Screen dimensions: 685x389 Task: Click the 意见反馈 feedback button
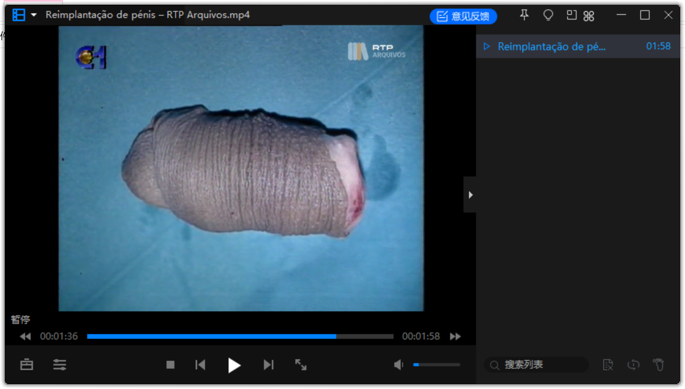463,16
